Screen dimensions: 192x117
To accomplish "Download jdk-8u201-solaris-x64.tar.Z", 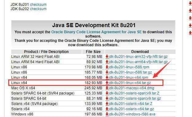I will click(131, 104).
